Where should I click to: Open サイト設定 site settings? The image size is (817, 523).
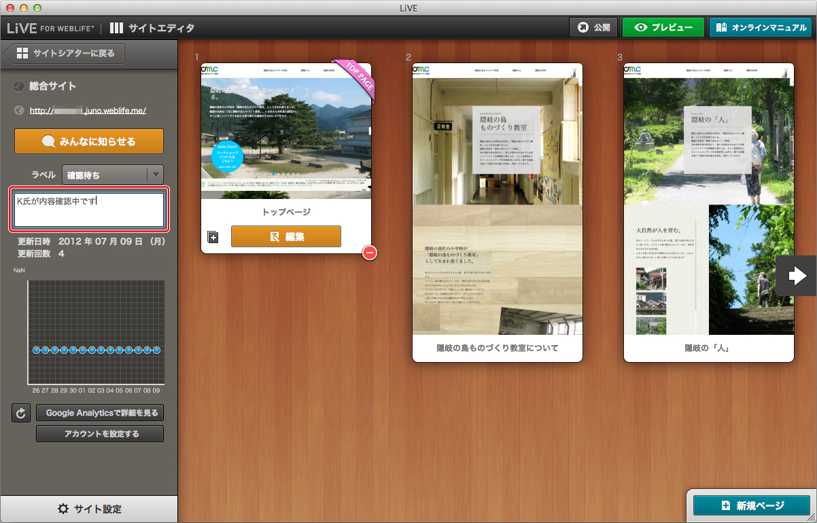[x=89, y=509]
